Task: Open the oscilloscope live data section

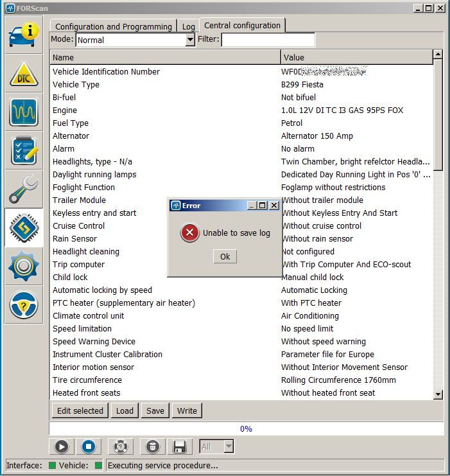Action: 25,112
